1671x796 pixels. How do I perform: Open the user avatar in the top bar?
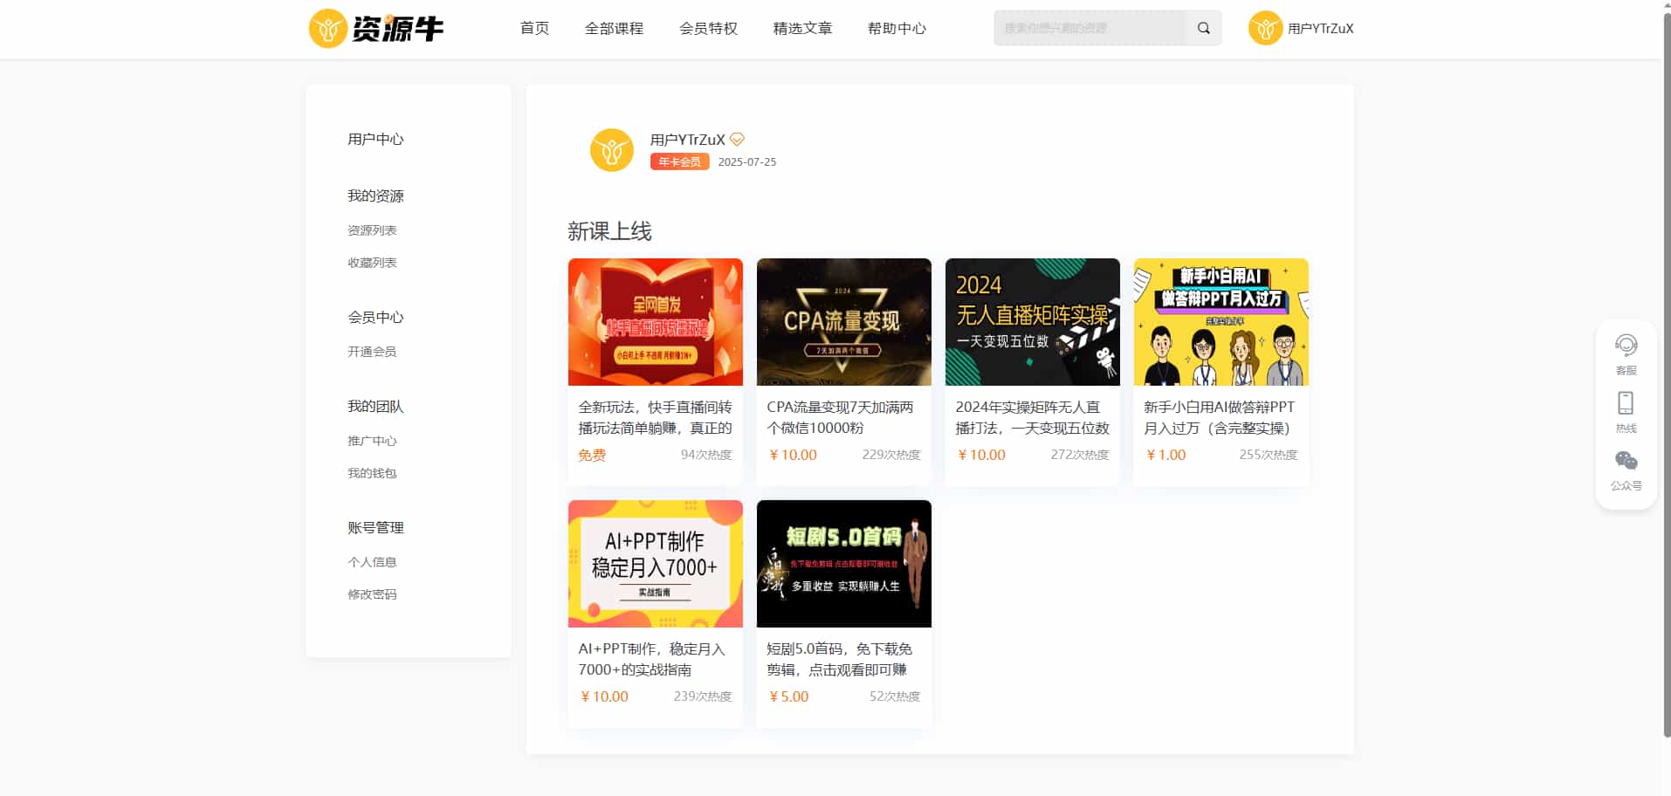[1264, 28]
